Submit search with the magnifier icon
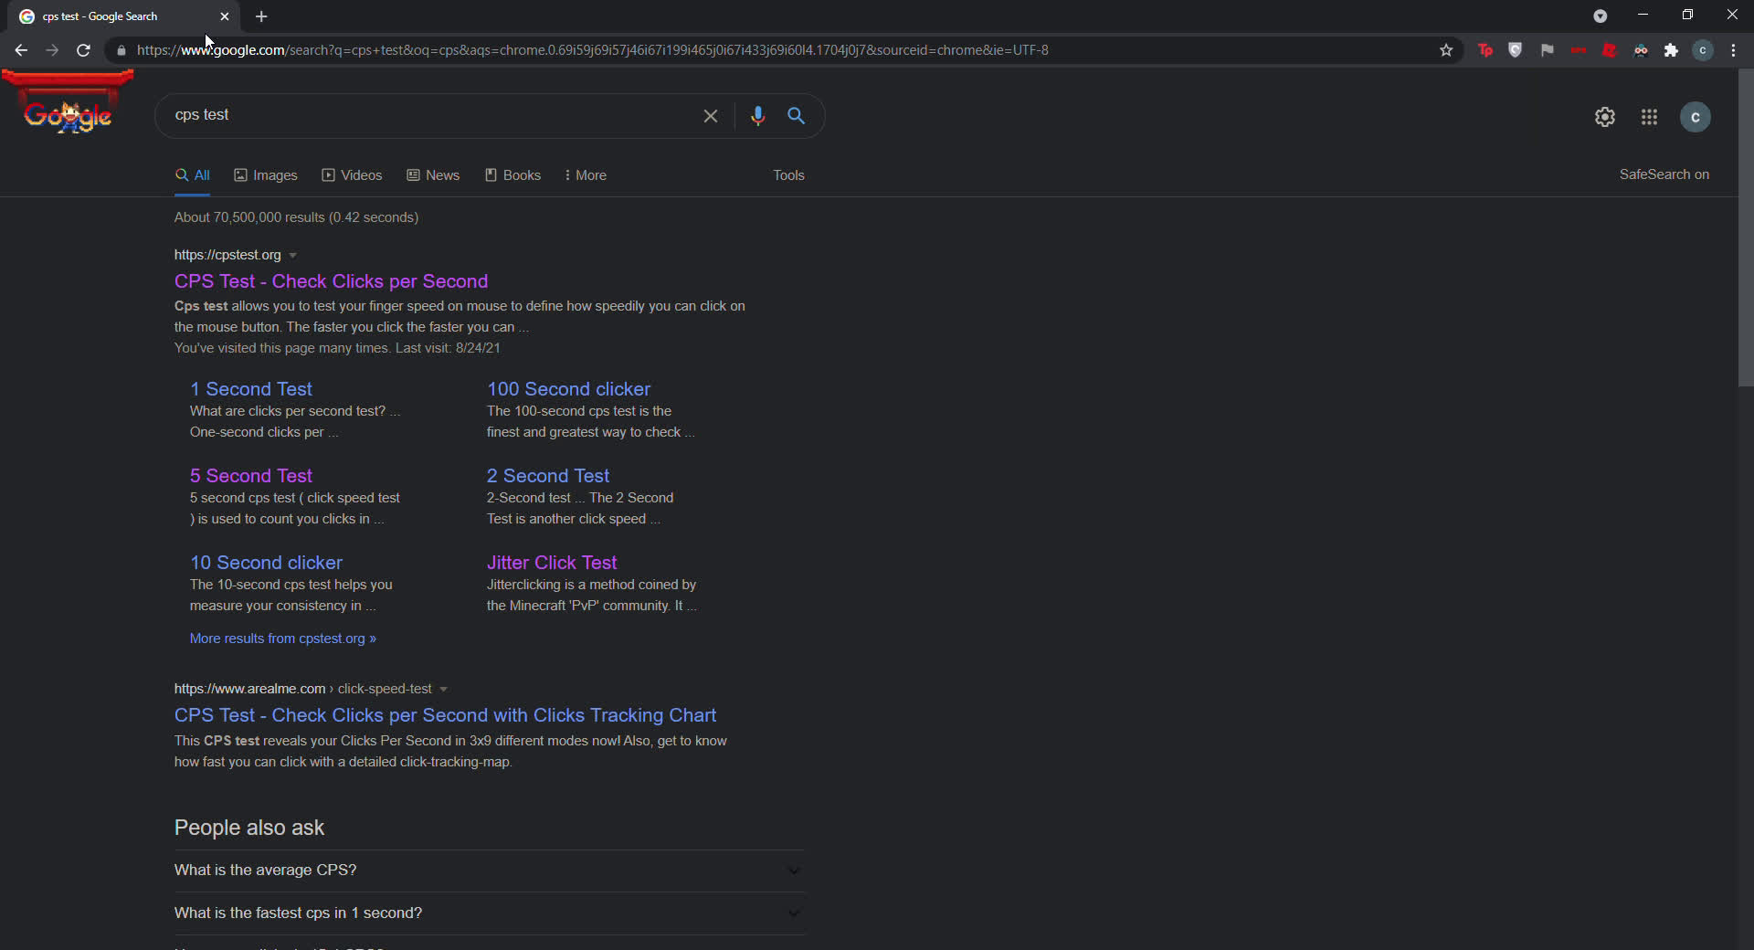Screen dimensions: 1754x950 796,116
